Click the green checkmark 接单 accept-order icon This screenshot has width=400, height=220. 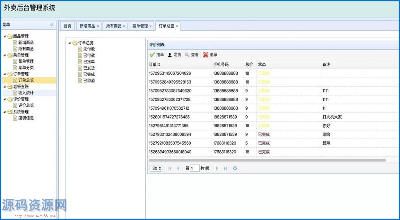152,55
